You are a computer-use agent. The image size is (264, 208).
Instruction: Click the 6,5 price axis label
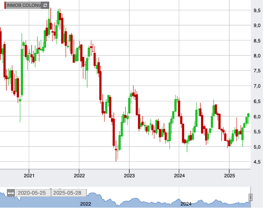point(257,101)
